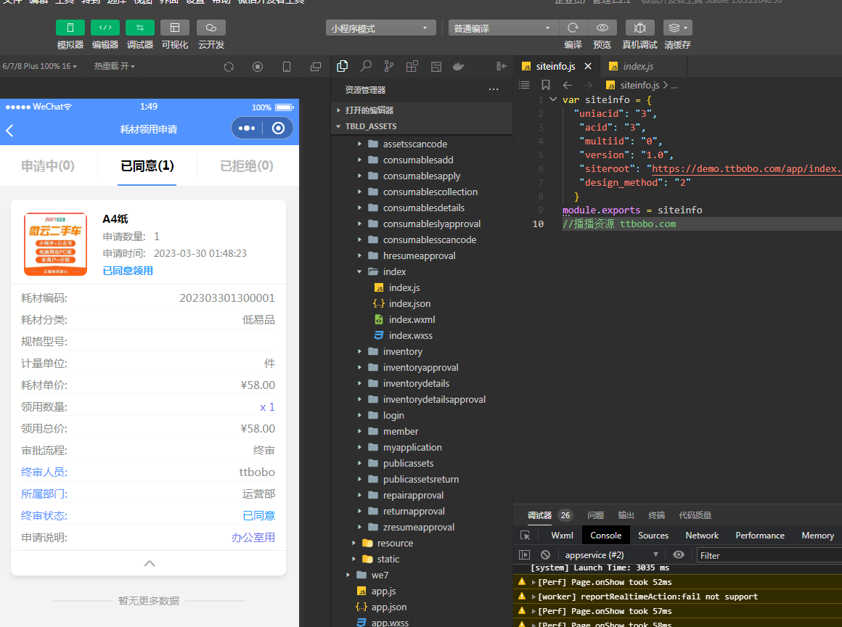Close the siteinfo.js tab
Image resolution: width=842 pixels, height=627 pixels.
[588, 66]
